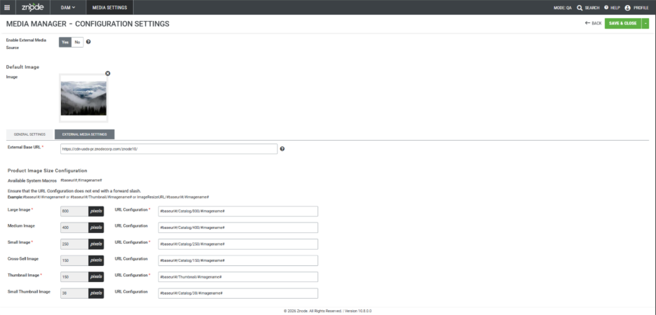Click the Large Image pixel size field
The width and height of the screenshot is (656, 315).
click(74, 211)
